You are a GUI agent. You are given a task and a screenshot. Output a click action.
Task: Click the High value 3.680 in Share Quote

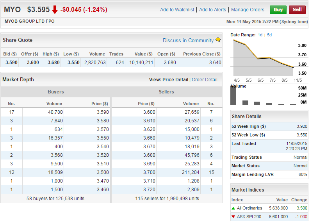click(53, 63)
